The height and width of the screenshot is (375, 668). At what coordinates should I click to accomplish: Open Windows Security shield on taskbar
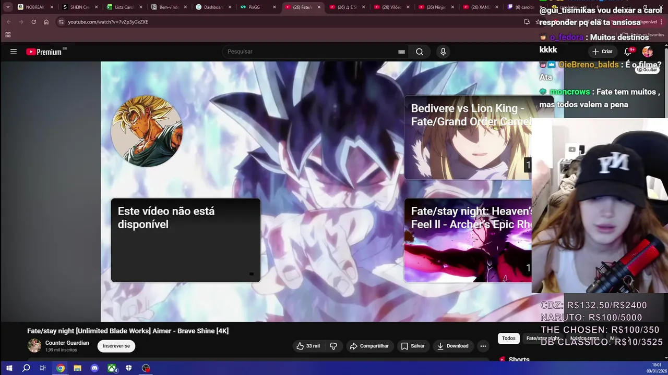click(128, 368)
